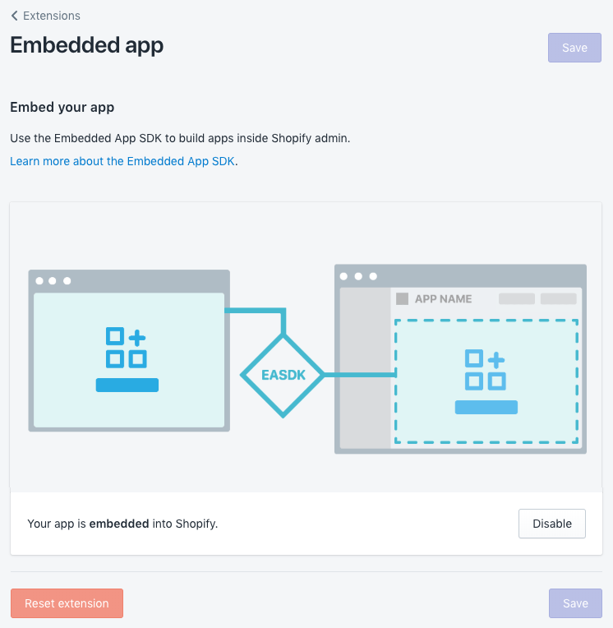The image size is (613, 628).
Task: Open the Learn more about Embedded App SDK link
Action: tap(122, 161)
